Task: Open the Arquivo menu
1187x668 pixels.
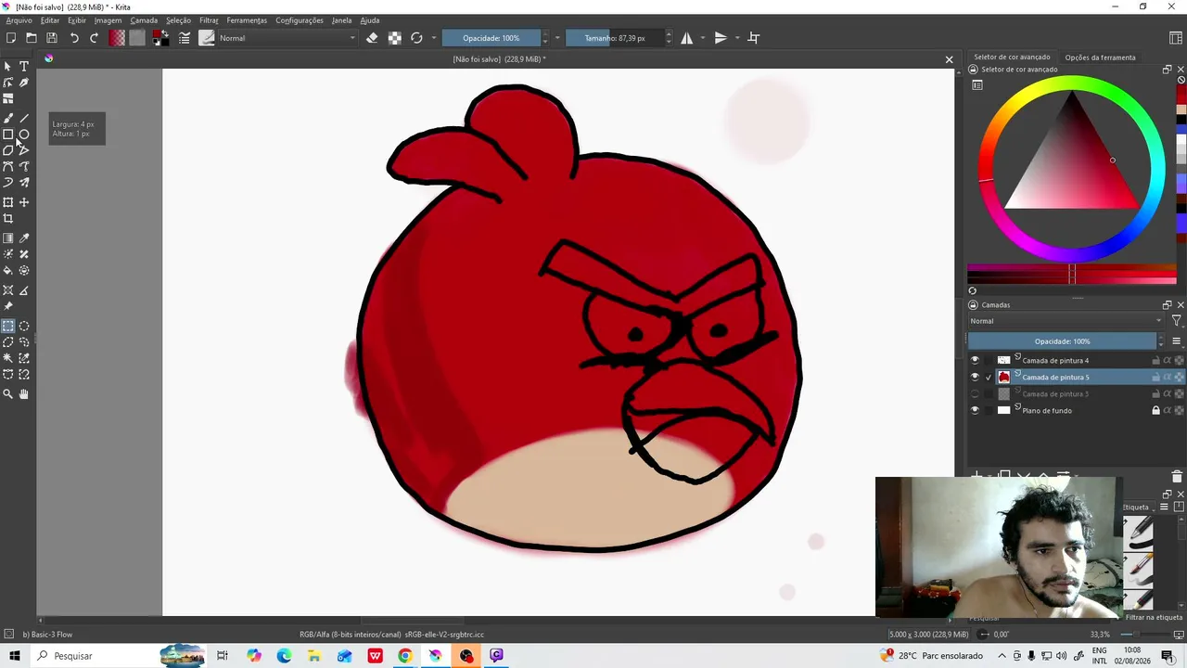Action: 19,20
